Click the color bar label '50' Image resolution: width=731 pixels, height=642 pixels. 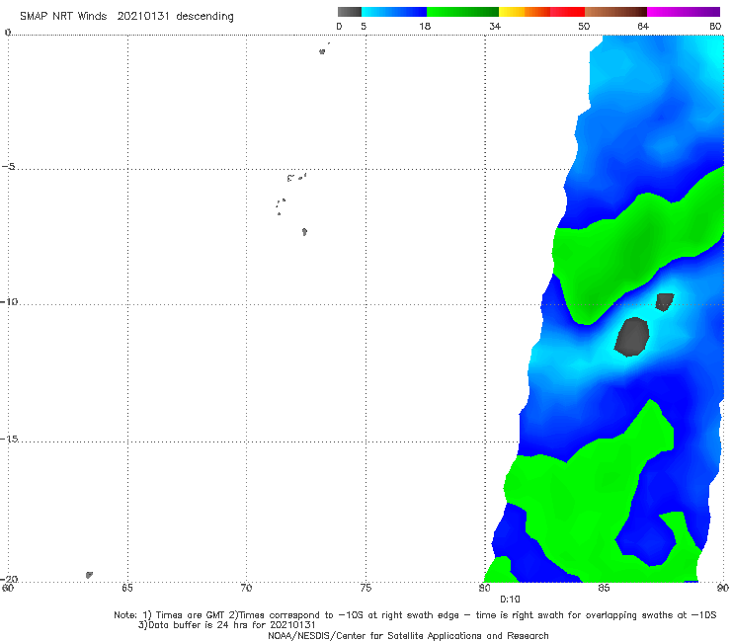tap(584, 26)
